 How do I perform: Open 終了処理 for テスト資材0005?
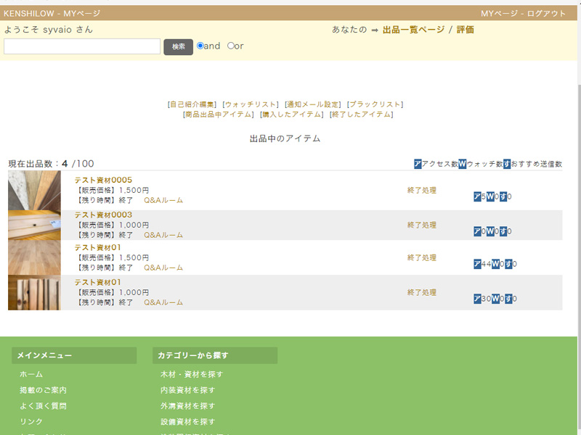pos(421,190)
